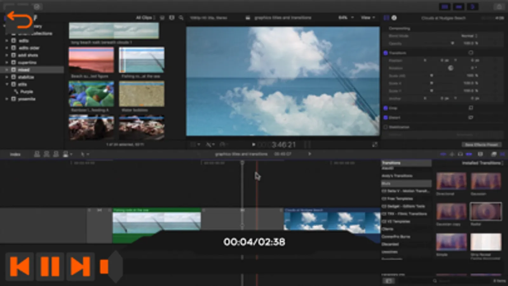Skip to the next video with orange button
The image size is (508, 286).
pos(80,266)
